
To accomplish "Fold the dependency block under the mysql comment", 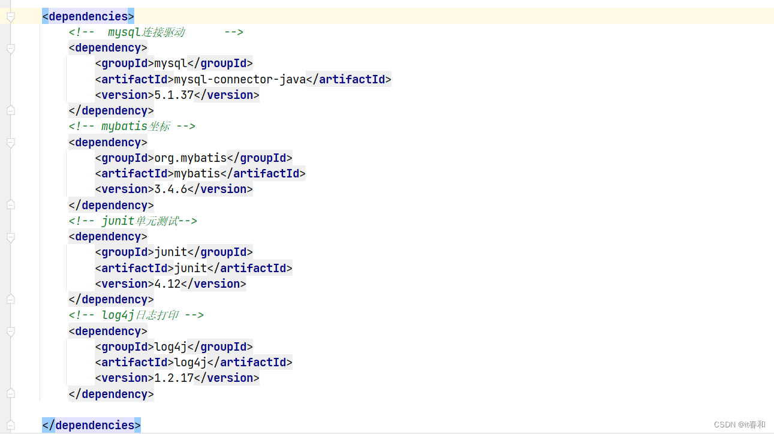I will click(10, 49).
